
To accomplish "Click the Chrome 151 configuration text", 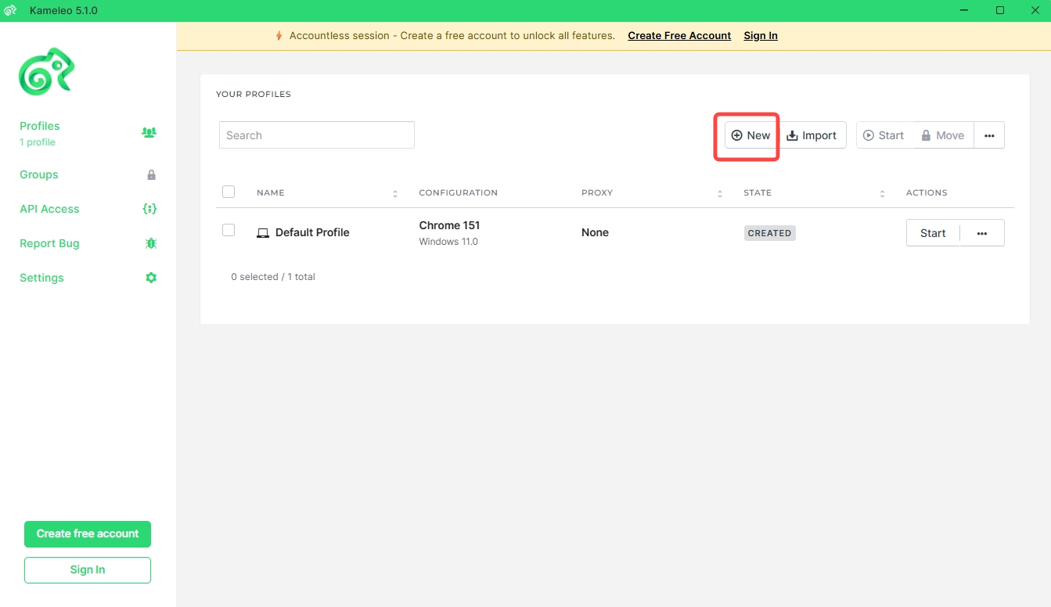I will pos(450,225).
